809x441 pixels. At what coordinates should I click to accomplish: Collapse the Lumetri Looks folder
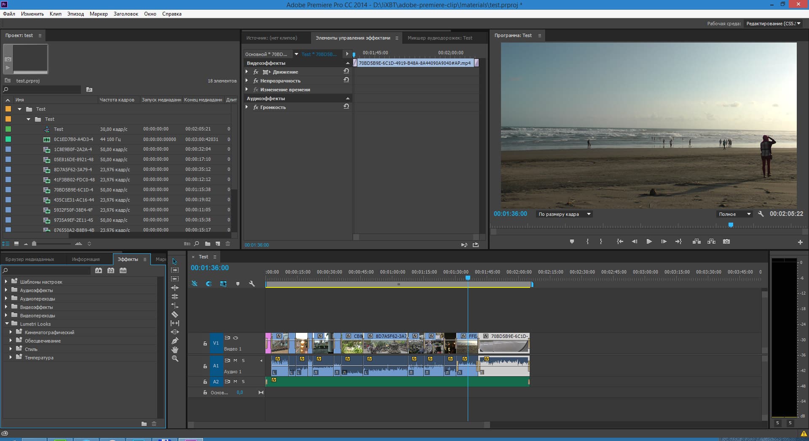(7, 324)
